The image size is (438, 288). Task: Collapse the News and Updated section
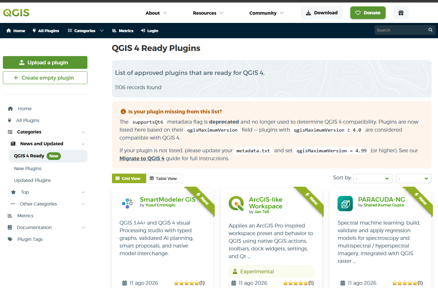coord(83,144)
